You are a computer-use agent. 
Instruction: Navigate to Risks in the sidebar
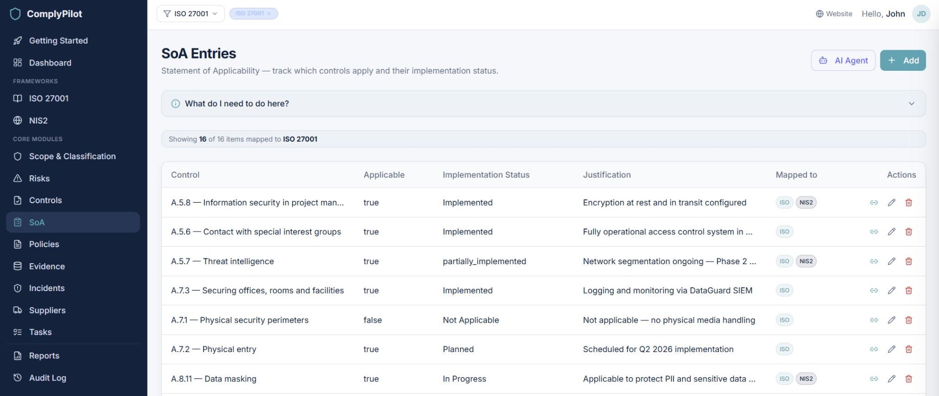point(73,179)
